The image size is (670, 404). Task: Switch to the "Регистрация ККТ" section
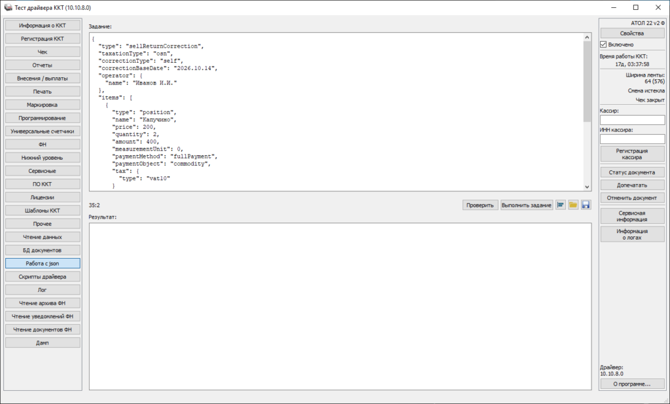click(43, 39)
